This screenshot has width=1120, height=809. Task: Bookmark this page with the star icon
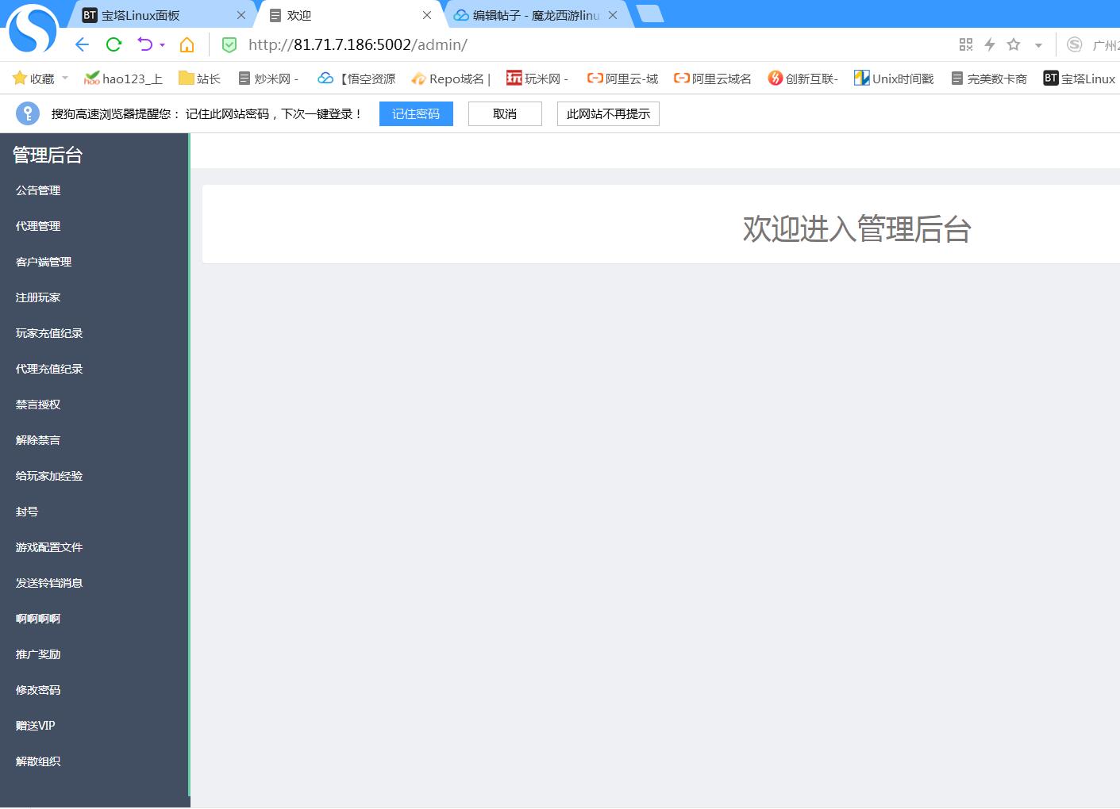click(1014, 44)
